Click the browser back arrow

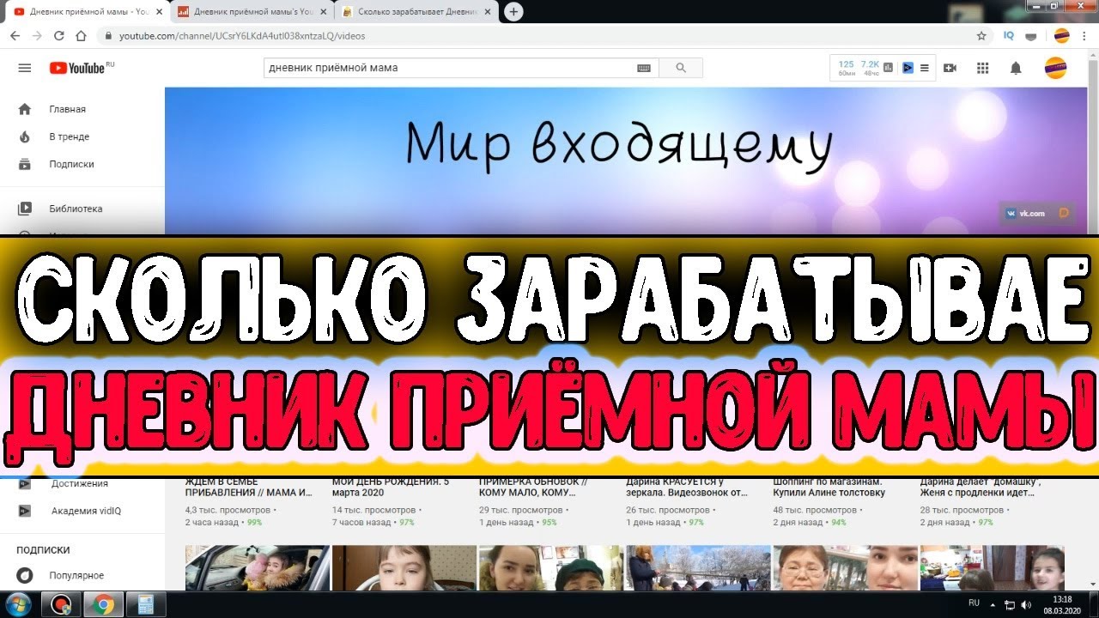[x=15, y=36]
